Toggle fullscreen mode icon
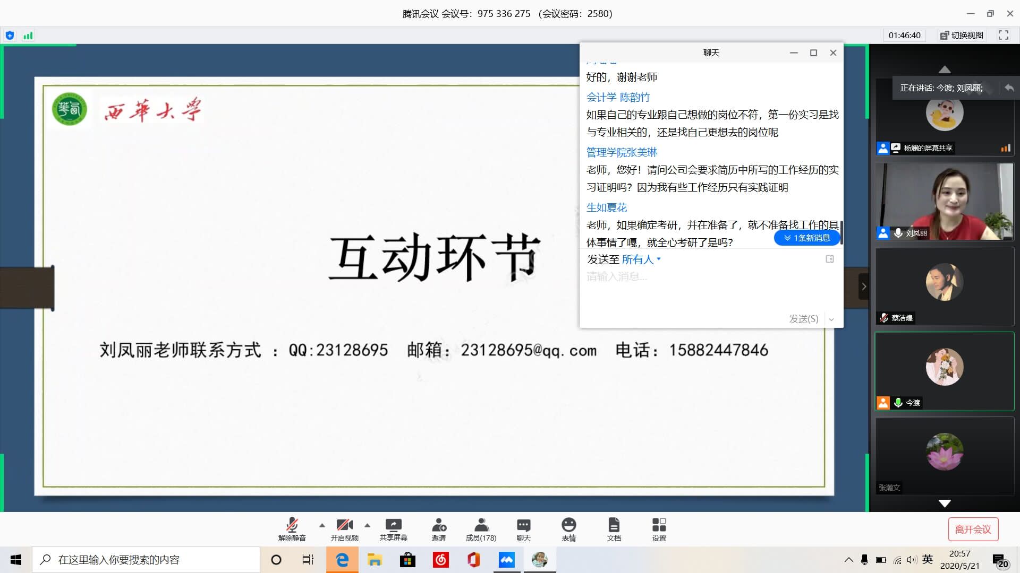This screenshot has height=573, width=1020. (x=1004, y=35)
